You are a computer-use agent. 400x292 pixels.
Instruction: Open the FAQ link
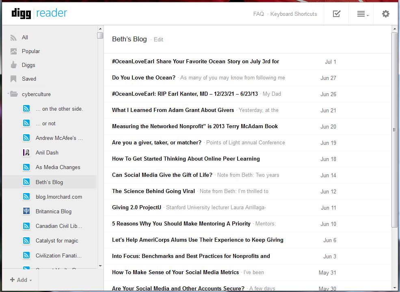click(x=258, y=14)
